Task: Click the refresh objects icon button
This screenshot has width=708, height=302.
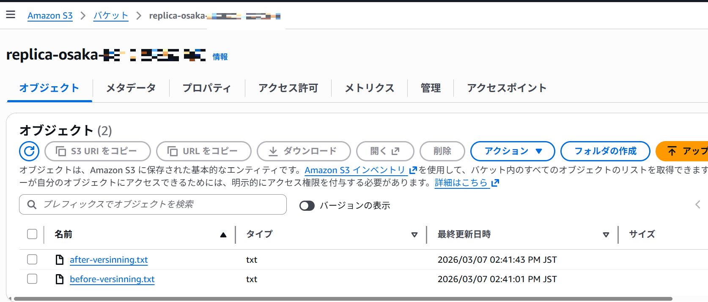Action: (29, 151)
